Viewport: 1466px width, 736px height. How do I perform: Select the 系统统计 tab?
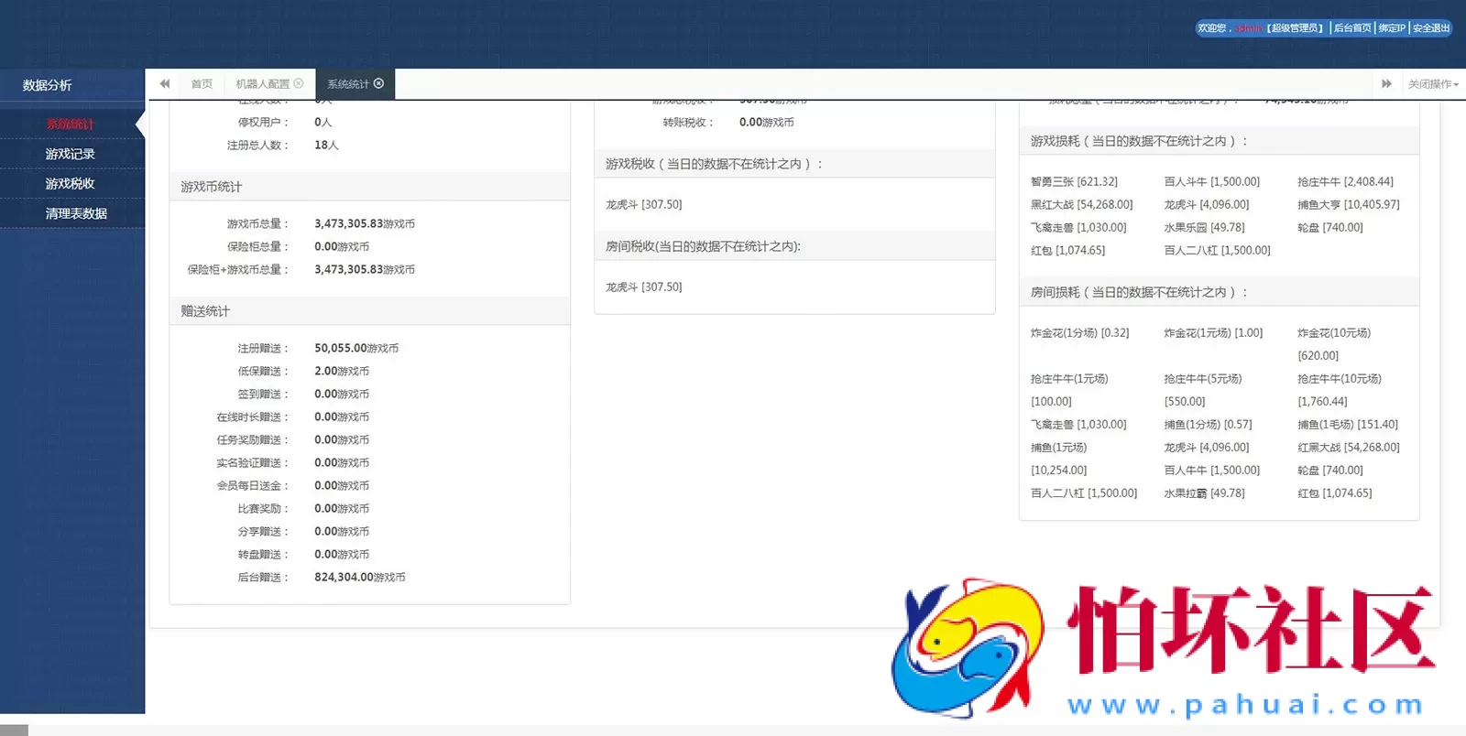point(348,84)
